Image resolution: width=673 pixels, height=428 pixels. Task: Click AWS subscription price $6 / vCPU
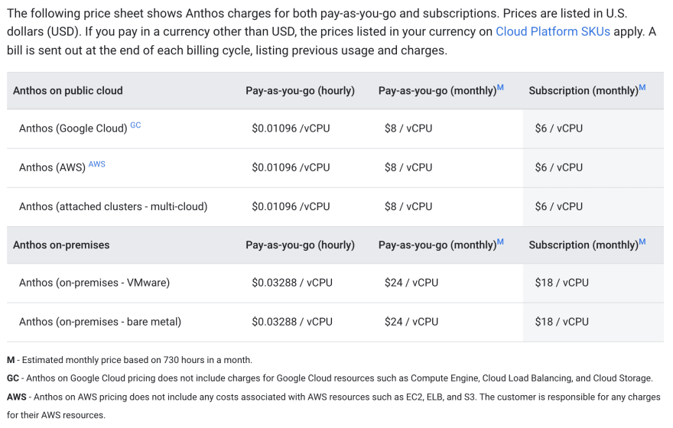point(559,167)
